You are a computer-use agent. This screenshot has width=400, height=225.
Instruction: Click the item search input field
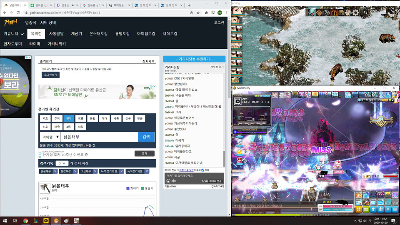pos(99,137)
